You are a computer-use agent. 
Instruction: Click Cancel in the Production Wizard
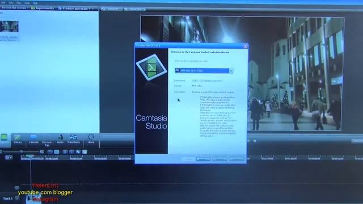point(220,159)
